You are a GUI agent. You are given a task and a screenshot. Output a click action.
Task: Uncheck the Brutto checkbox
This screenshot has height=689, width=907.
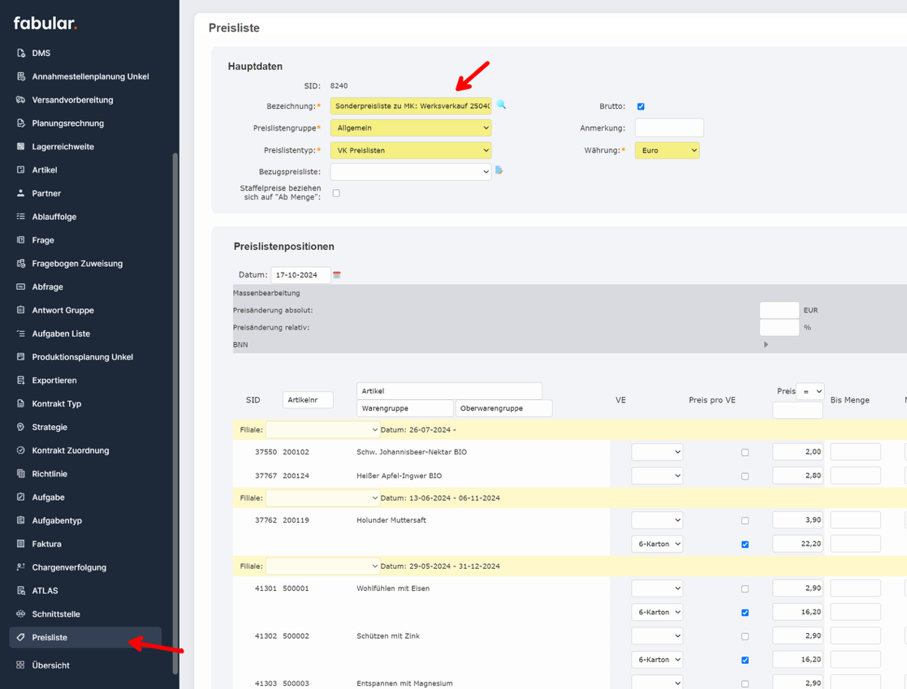tap(641, 106)
